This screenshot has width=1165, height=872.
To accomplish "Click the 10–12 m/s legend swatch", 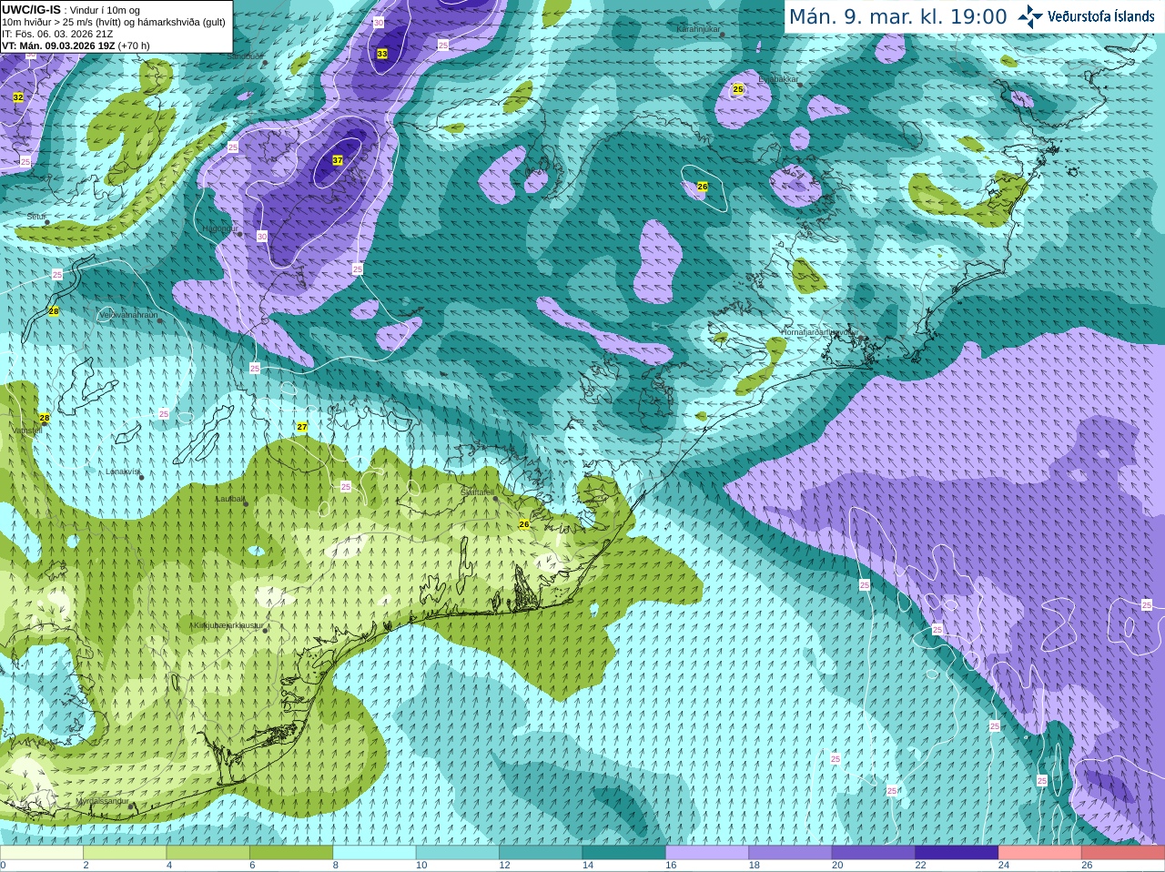I will click(x=458, y=853).
